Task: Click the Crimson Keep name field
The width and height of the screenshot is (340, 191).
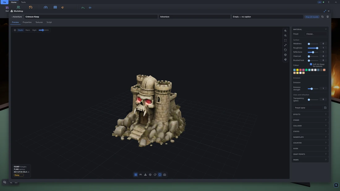Action: click(91, 17)
